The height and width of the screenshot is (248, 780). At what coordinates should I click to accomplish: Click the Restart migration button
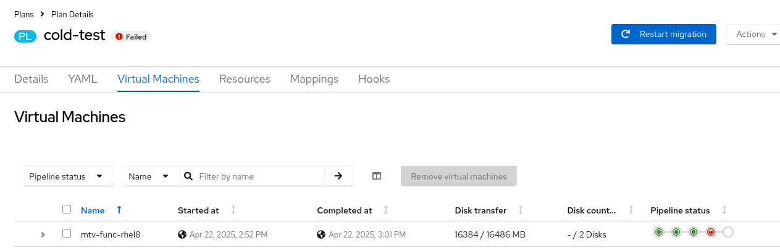663,35
